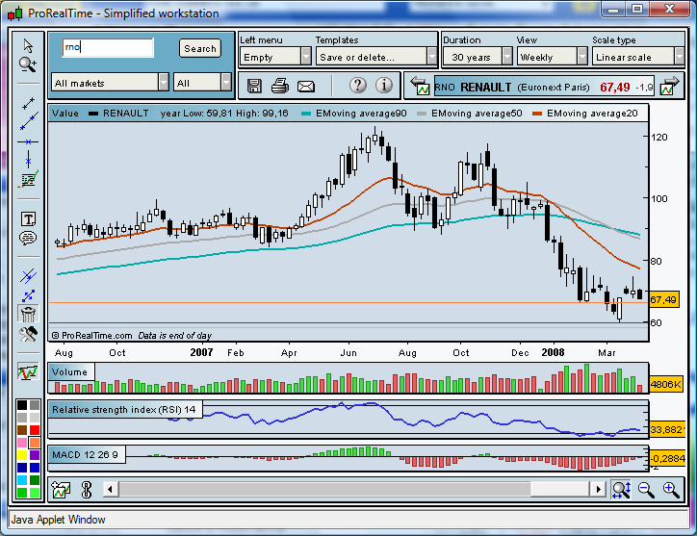The height and width of the screenshot is (536, 697).
Task: Pick the line segment drawing tool
Action: coord(28,104)
